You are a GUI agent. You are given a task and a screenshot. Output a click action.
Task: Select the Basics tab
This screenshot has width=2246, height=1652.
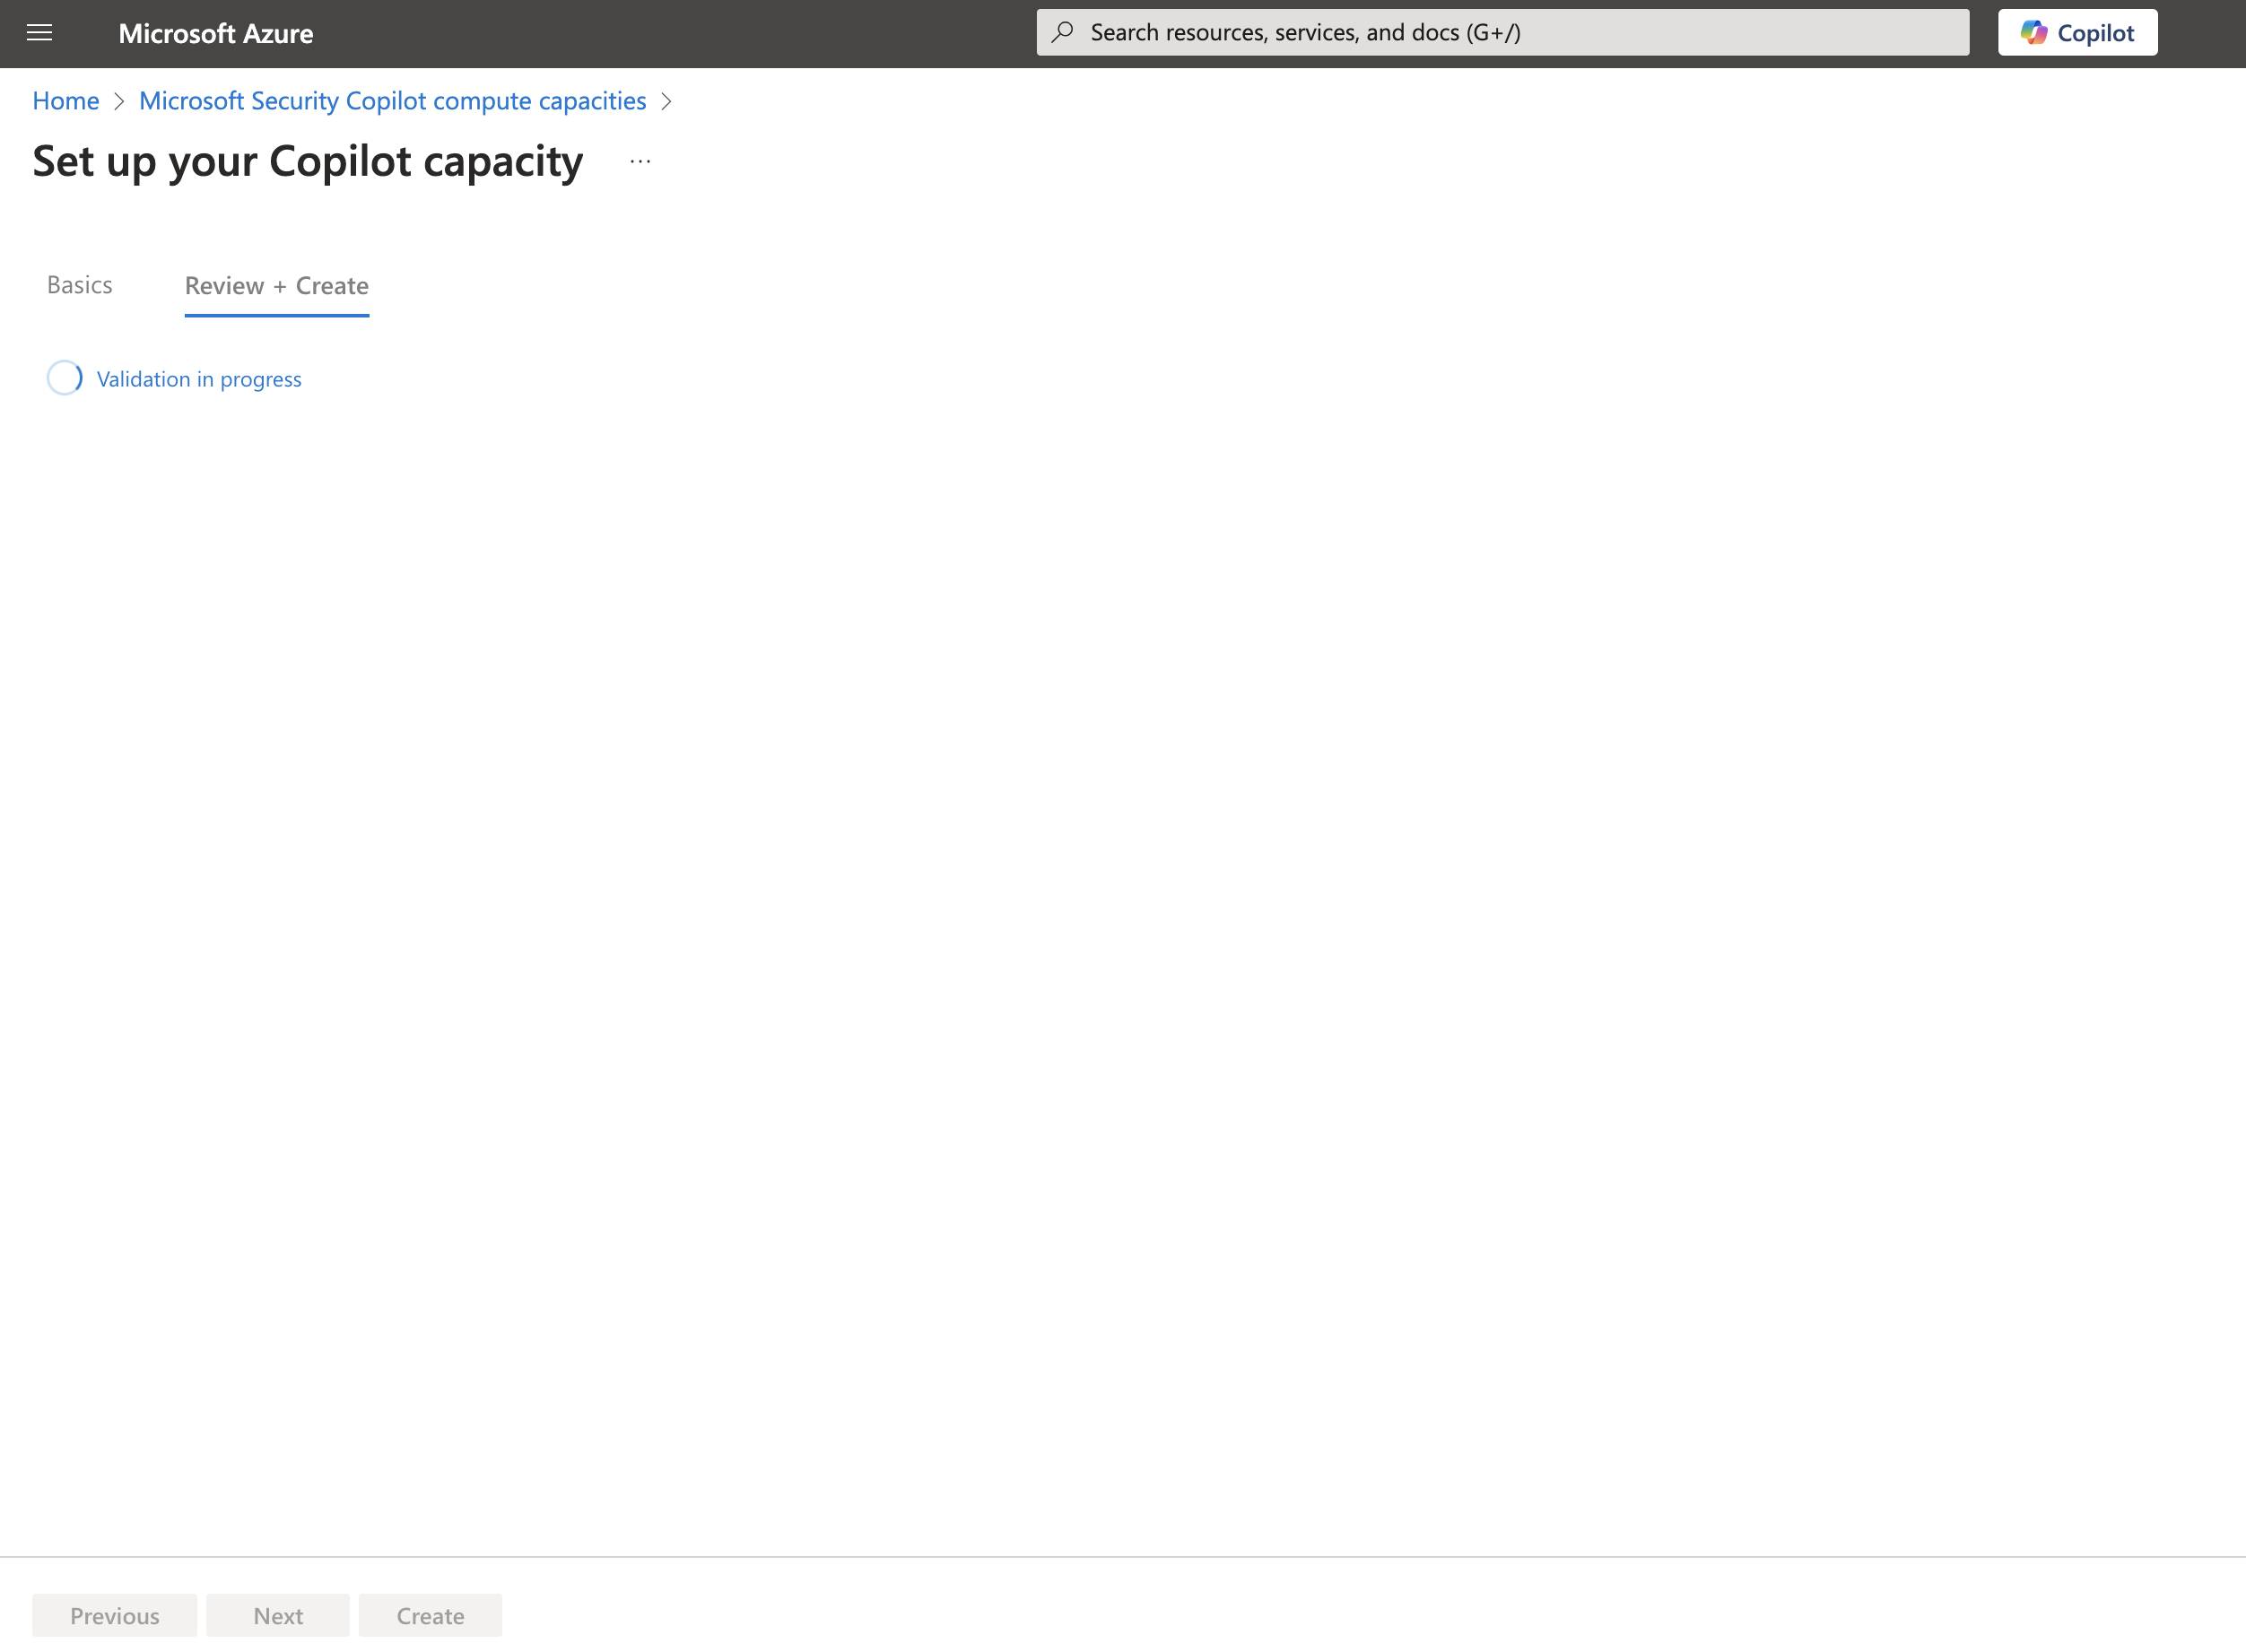[x=80, y=284]
